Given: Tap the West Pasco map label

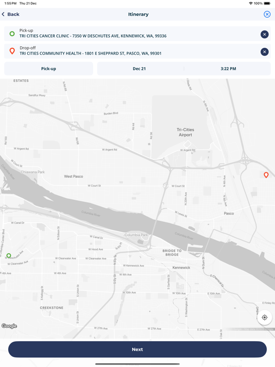Looking at the screenshot, I should [74, 176].
